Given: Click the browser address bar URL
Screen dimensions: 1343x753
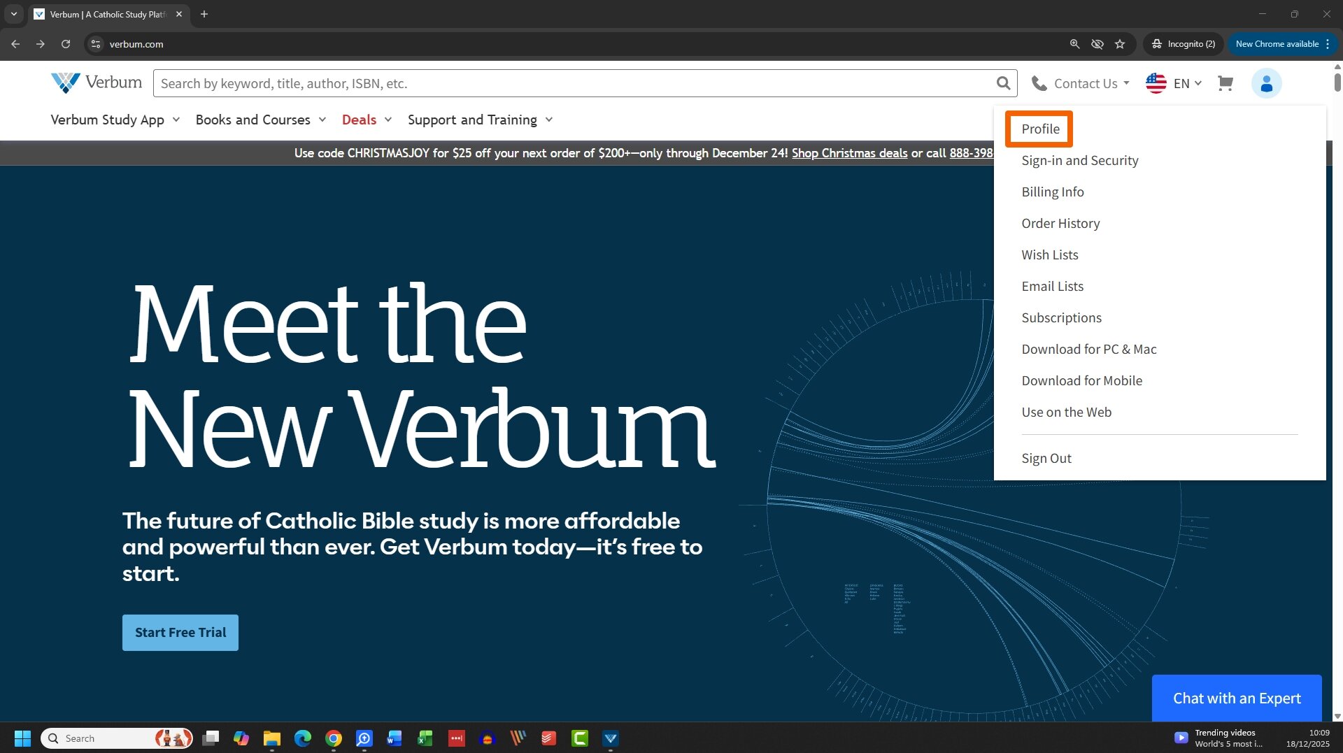Looking at the screenshot, I should coord(136,44).
